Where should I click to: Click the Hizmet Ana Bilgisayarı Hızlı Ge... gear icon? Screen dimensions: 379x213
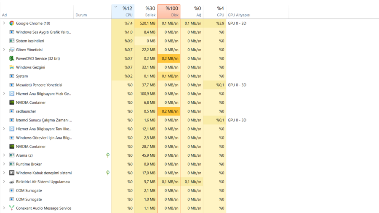[x=12, y=94]
